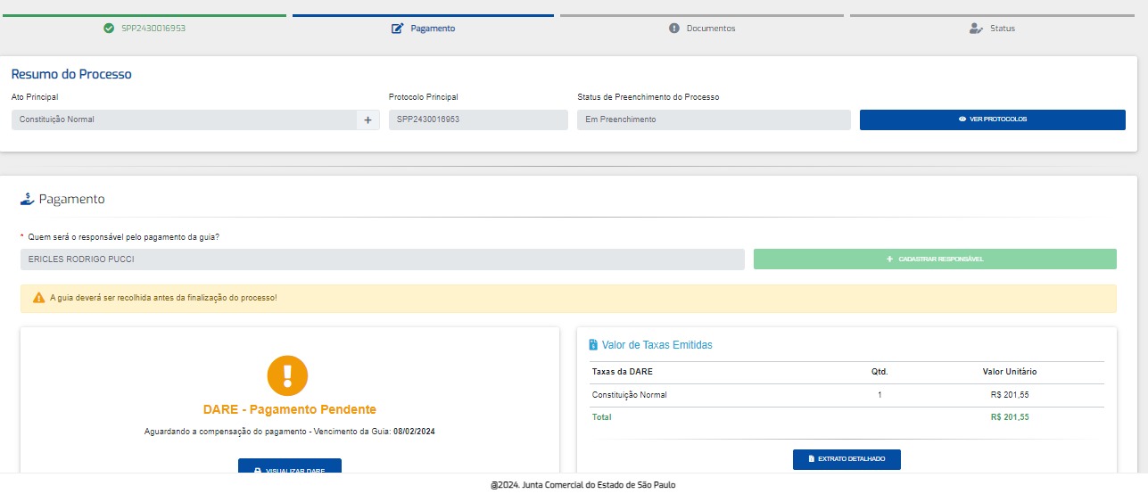Click the Resumo do Processo heading
This screenshot has height=494, width=1148.
click(71, 74)
